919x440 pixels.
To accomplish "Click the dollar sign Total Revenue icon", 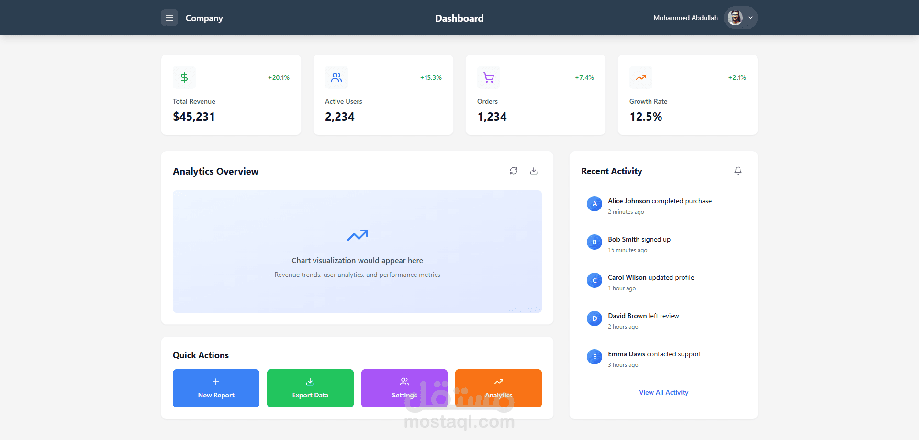I will pos(184,77).
